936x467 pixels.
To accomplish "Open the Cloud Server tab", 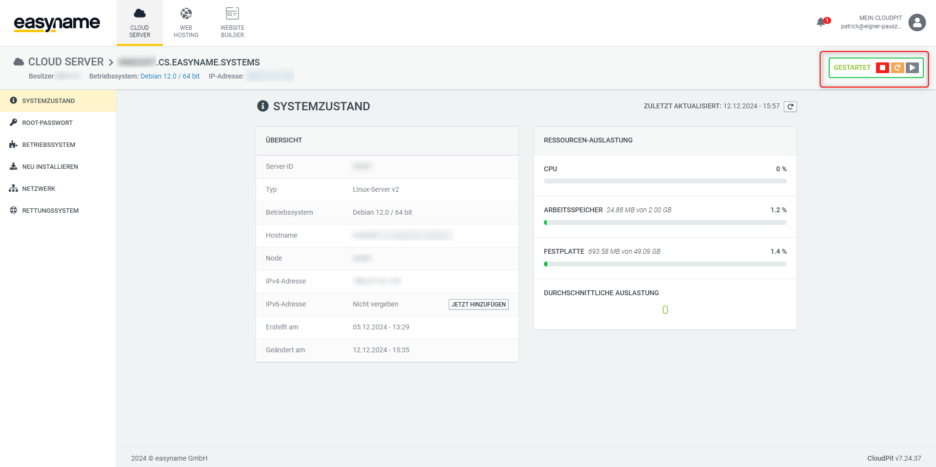I will click(x=139, y=23).
